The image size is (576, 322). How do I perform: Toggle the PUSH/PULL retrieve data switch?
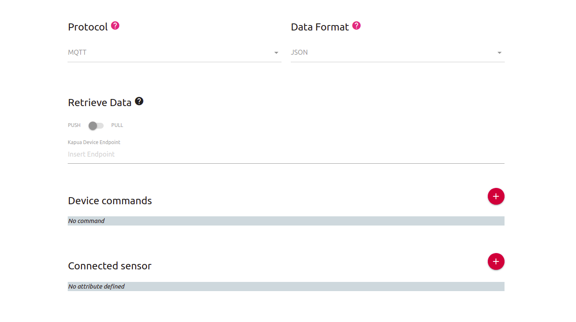(x=96, y=126)
